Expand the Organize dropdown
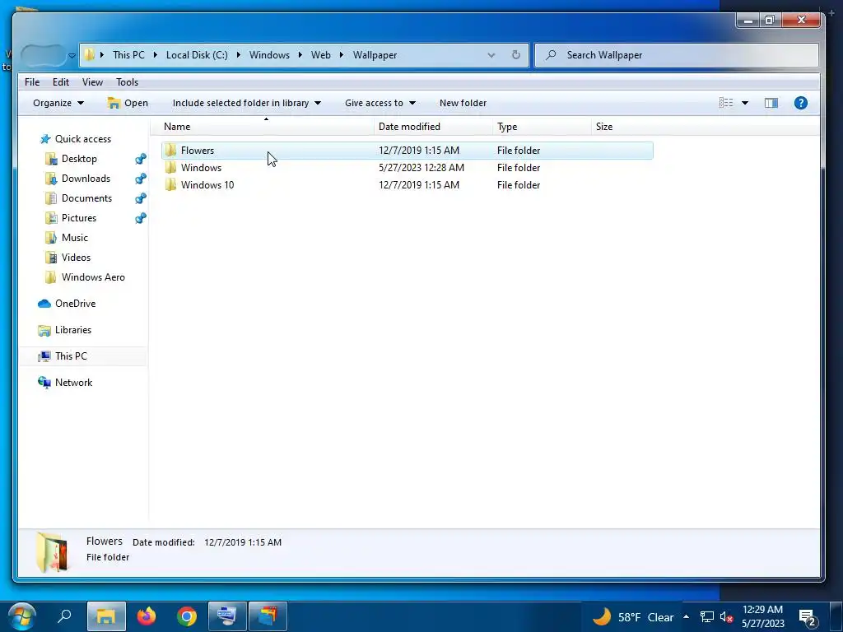This screenshot has width=843, height=632. [x=58, y=103]
